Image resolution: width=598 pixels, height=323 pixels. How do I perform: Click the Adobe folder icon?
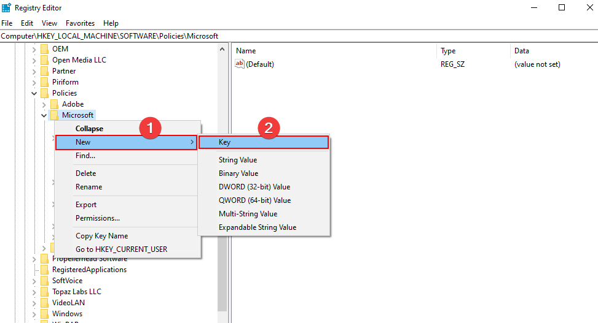pyautogui.click(x=54, y=104)
